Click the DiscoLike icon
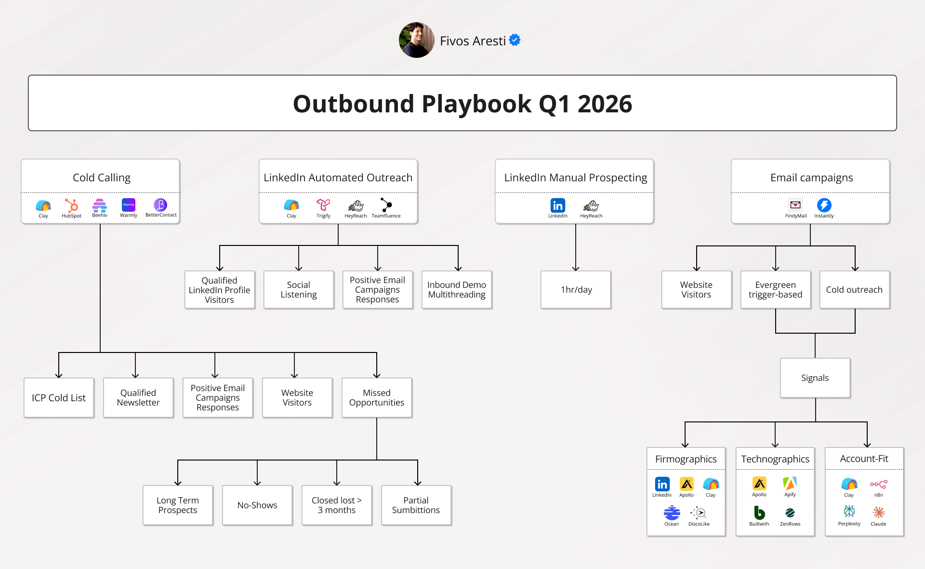Screen dimensions: 925x569 click(x=699, y=513)
